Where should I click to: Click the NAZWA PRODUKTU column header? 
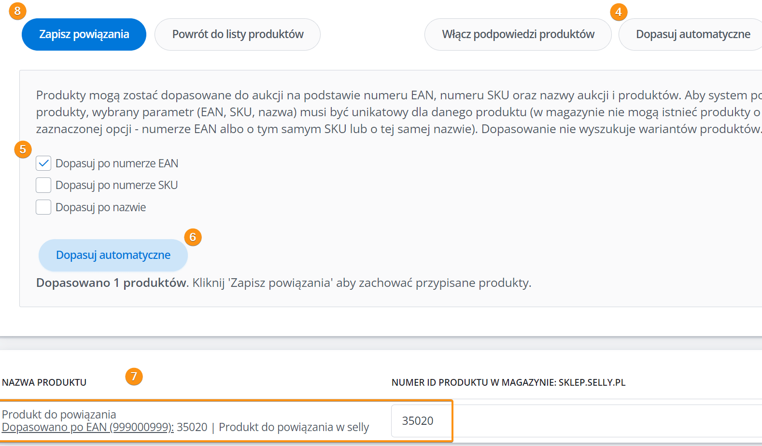44,382
